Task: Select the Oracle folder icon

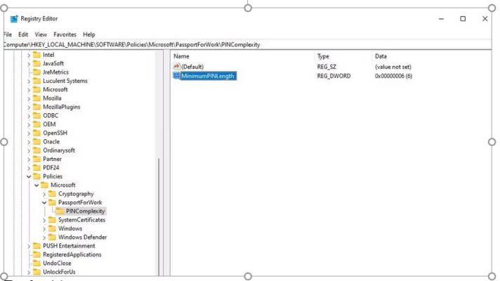Action: (x=37, y=141)
